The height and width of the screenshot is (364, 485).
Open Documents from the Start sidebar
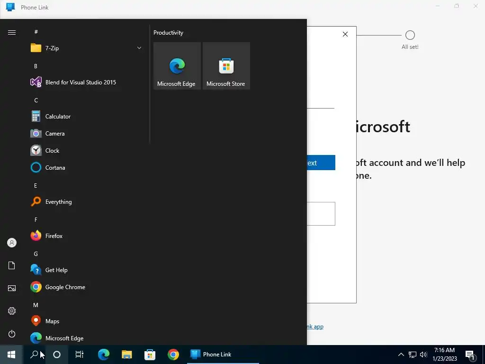(x=12, y=265)
